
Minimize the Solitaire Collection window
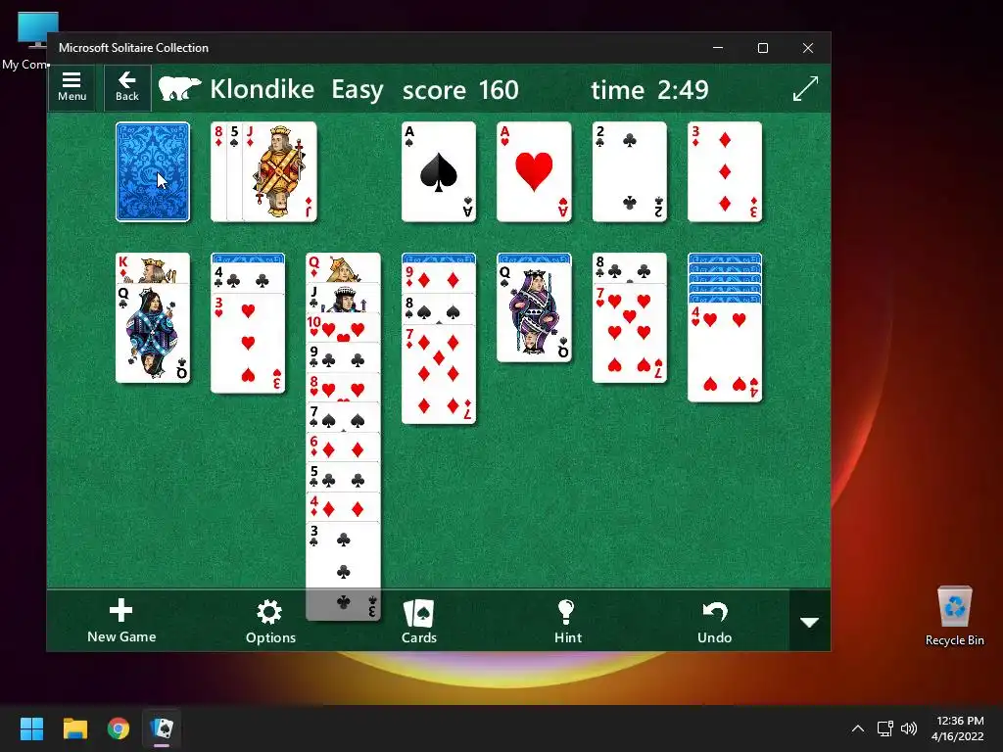click(x=718, y=48)
